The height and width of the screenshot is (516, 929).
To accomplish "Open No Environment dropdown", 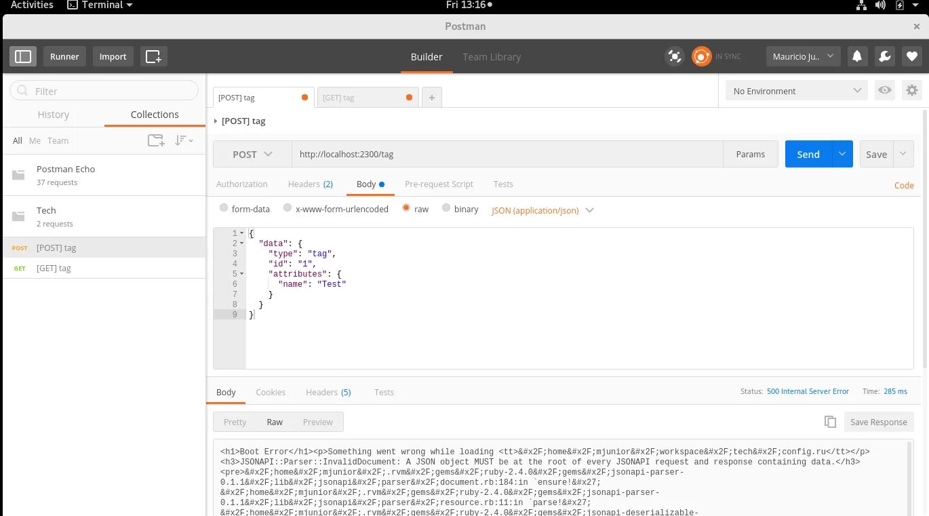I will pos(797,91).
